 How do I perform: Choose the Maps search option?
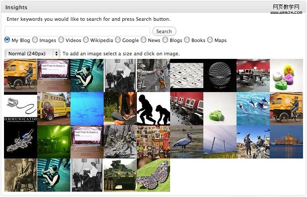[x=210, y=40]
